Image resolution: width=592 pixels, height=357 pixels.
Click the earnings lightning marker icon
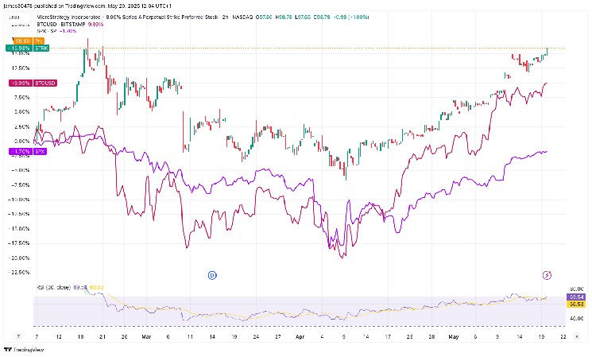548,274
